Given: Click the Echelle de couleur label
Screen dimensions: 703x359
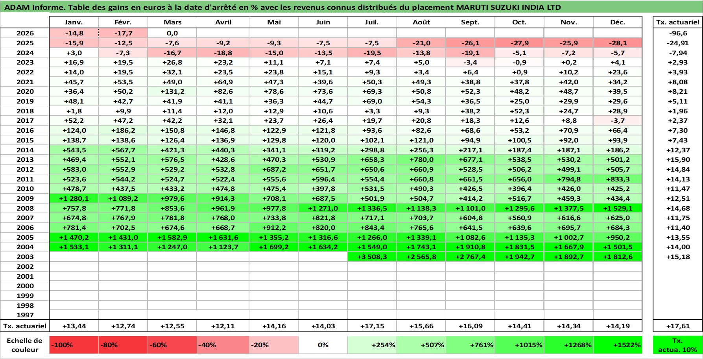Looking at the screenshot, I should (25, 345).
